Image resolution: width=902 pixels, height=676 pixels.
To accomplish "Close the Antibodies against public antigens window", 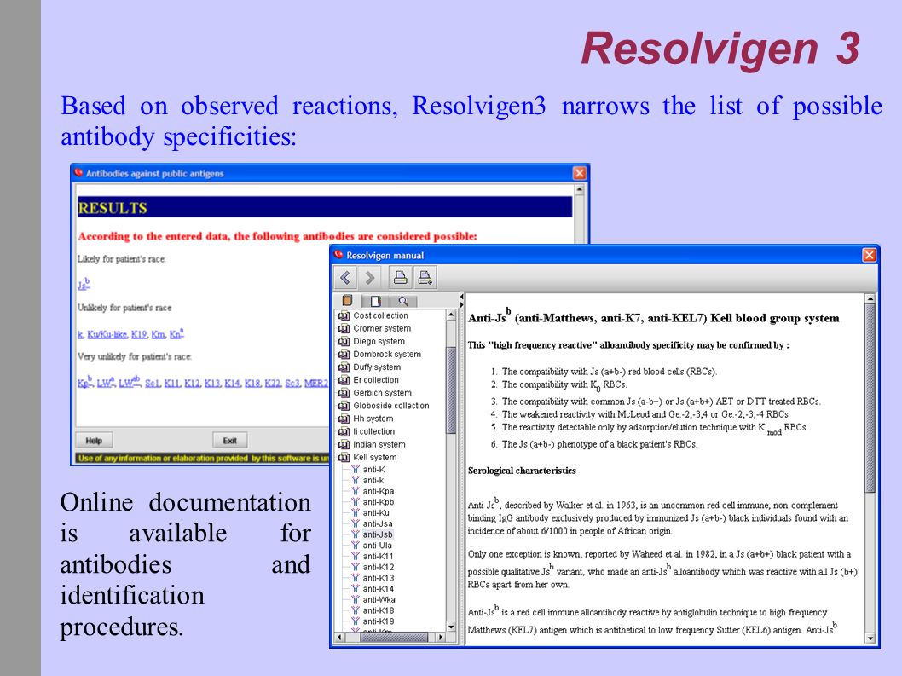I will click(579, 173).
